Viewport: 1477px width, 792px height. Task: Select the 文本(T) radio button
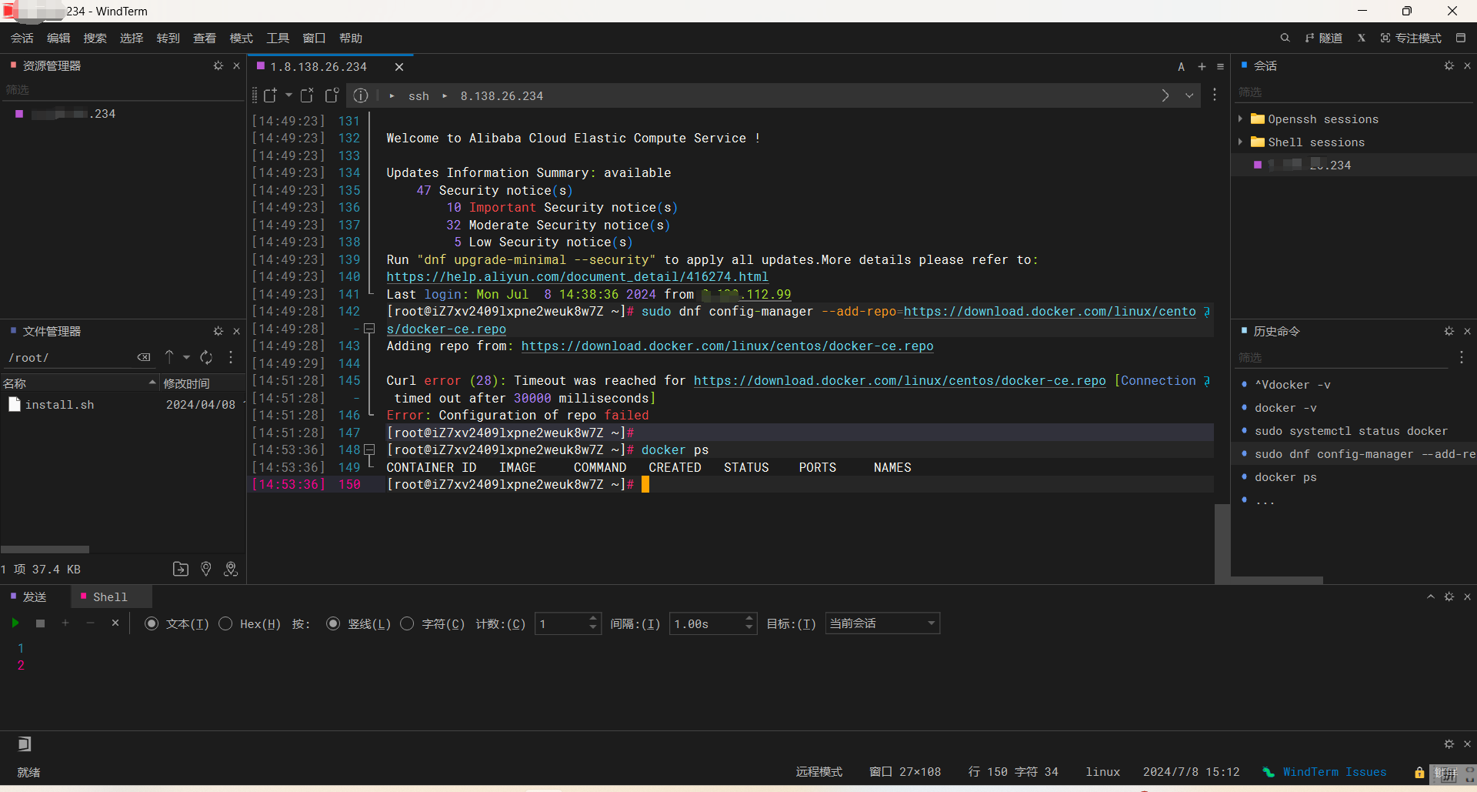click(x=152, y=623)
